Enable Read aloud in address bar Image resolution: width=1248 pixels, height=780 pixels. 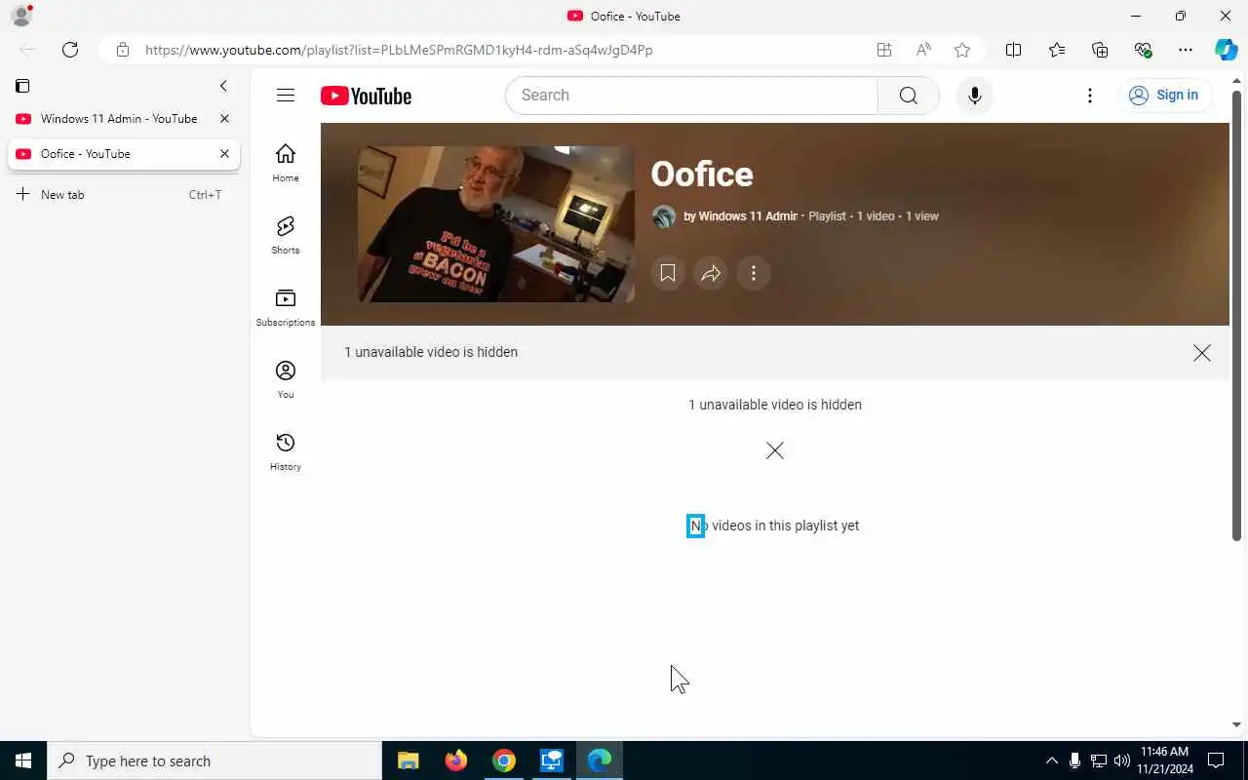pyautogui.click(x=923, y=50)
